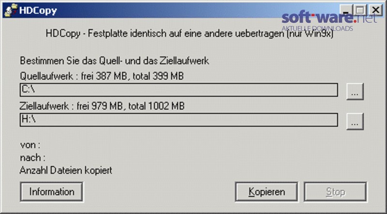
Task: Click the 'von :' status label
Action: click(x=30, y=145)
